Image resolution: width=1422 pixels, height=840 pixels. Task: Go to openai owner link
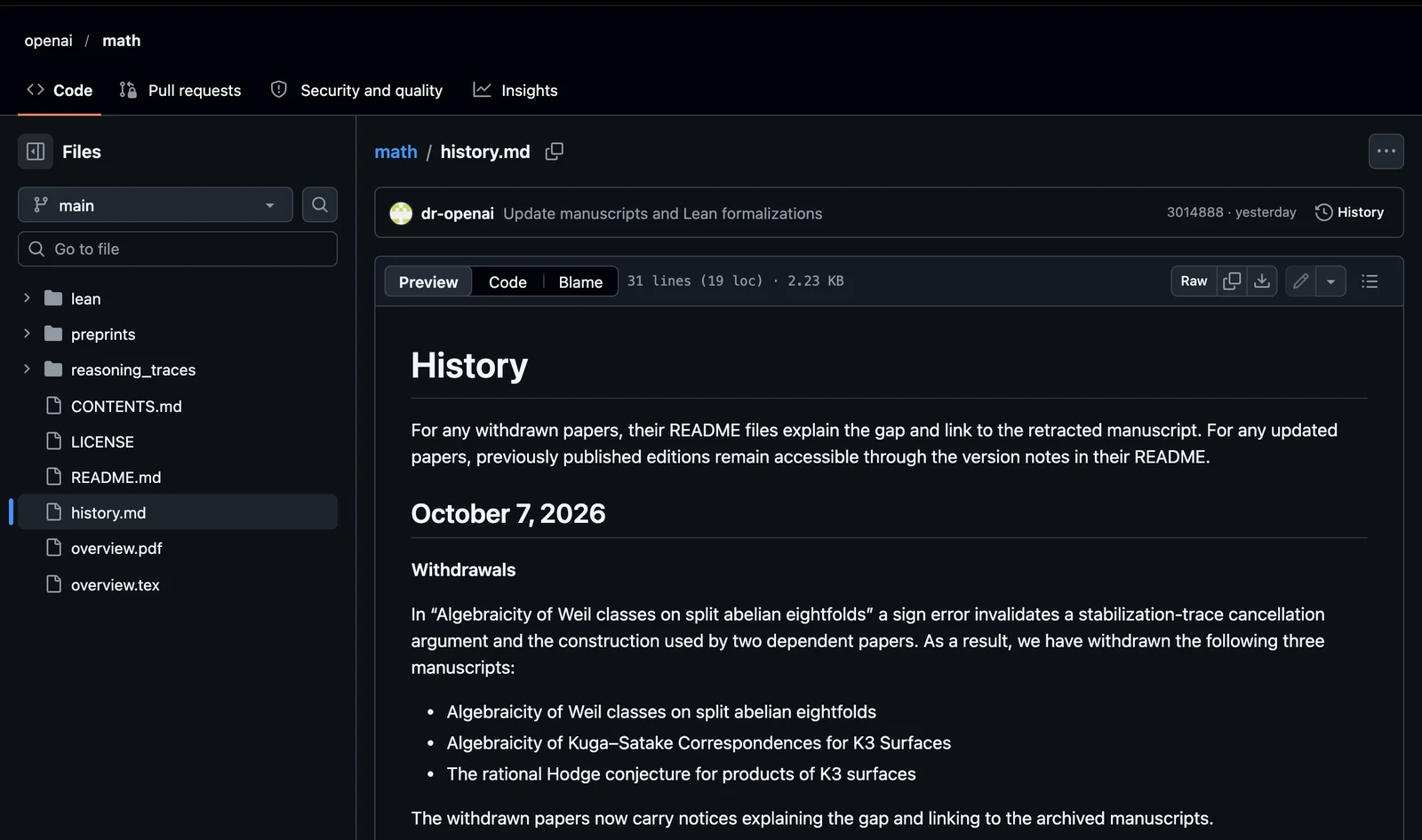(x=49, y=41)
